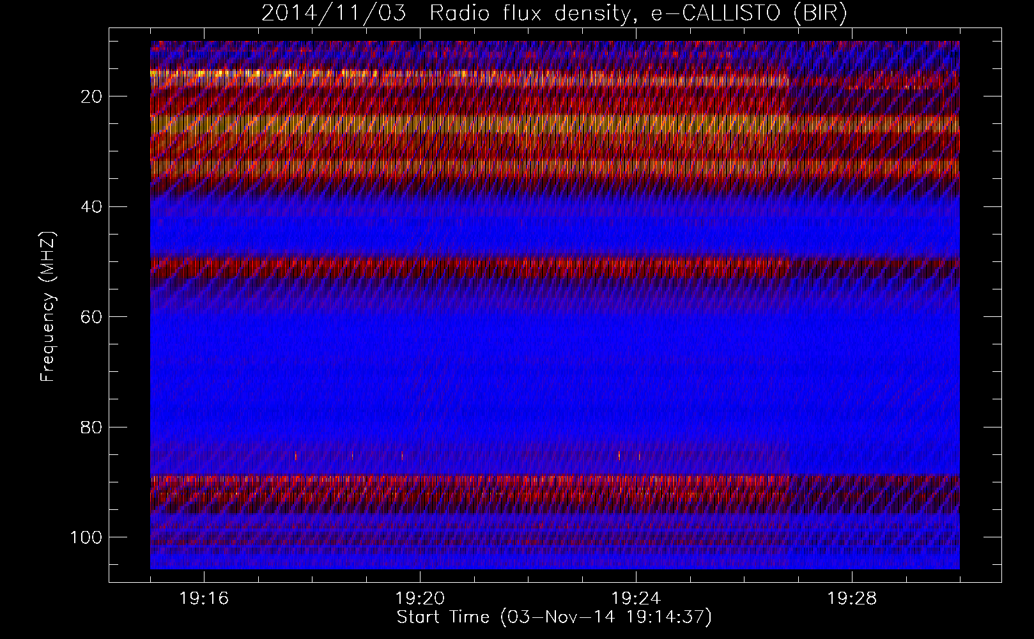Select the 19:24 time tick label

pyautogui.click(x=636, y=599)
